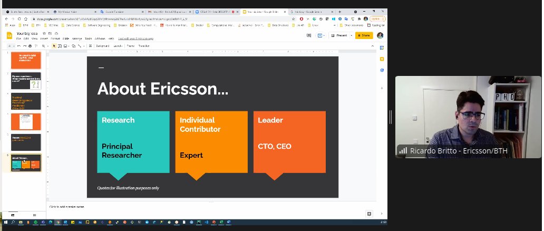Check the cloud save status icon
544x231 pixels.
click(x=56, y=33)
